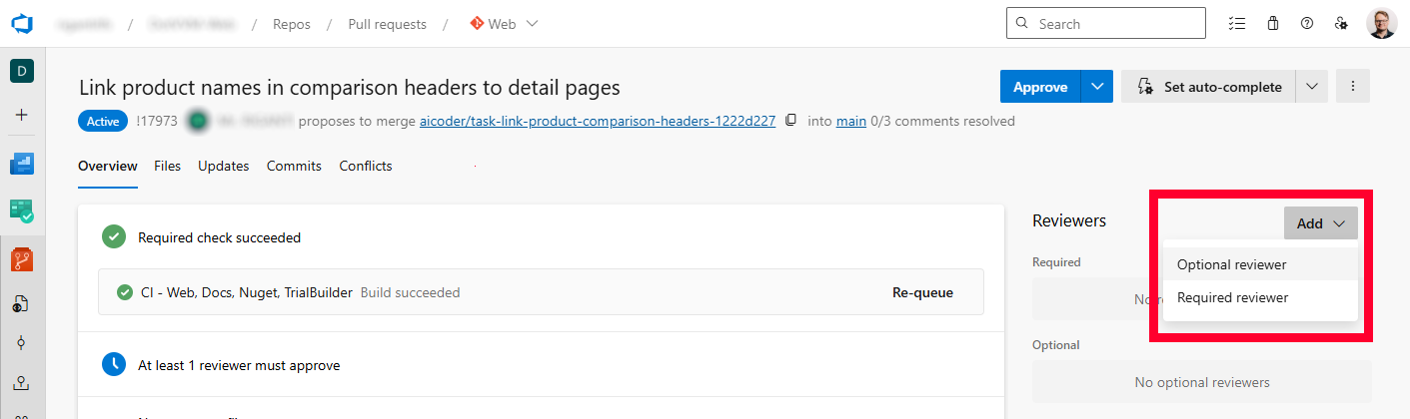The image size is (1410, 419).
Task: Switch to the Files tab
Action: 167,166
